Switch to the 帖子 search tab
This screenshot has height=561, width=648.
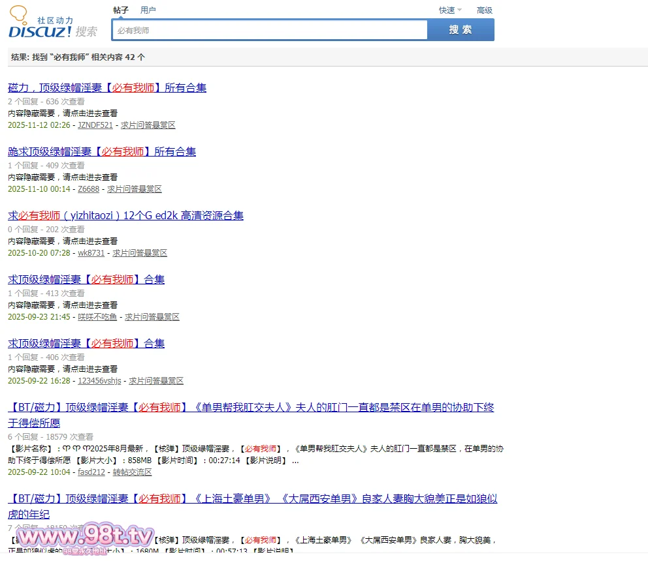point(121,10)
